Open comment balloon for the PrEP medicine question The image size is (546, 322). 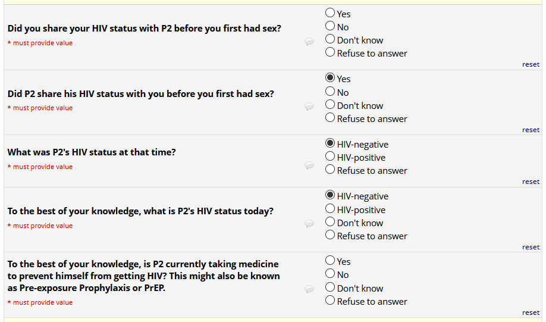[309, 289]
